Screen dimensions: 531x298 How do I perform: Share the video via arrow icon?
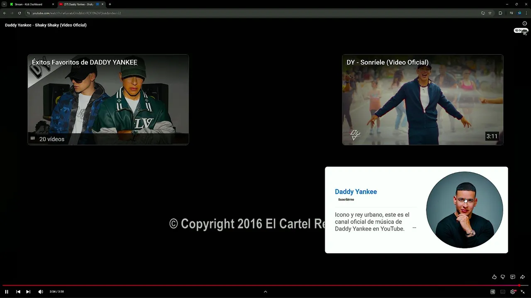click(x=523, y=277)
